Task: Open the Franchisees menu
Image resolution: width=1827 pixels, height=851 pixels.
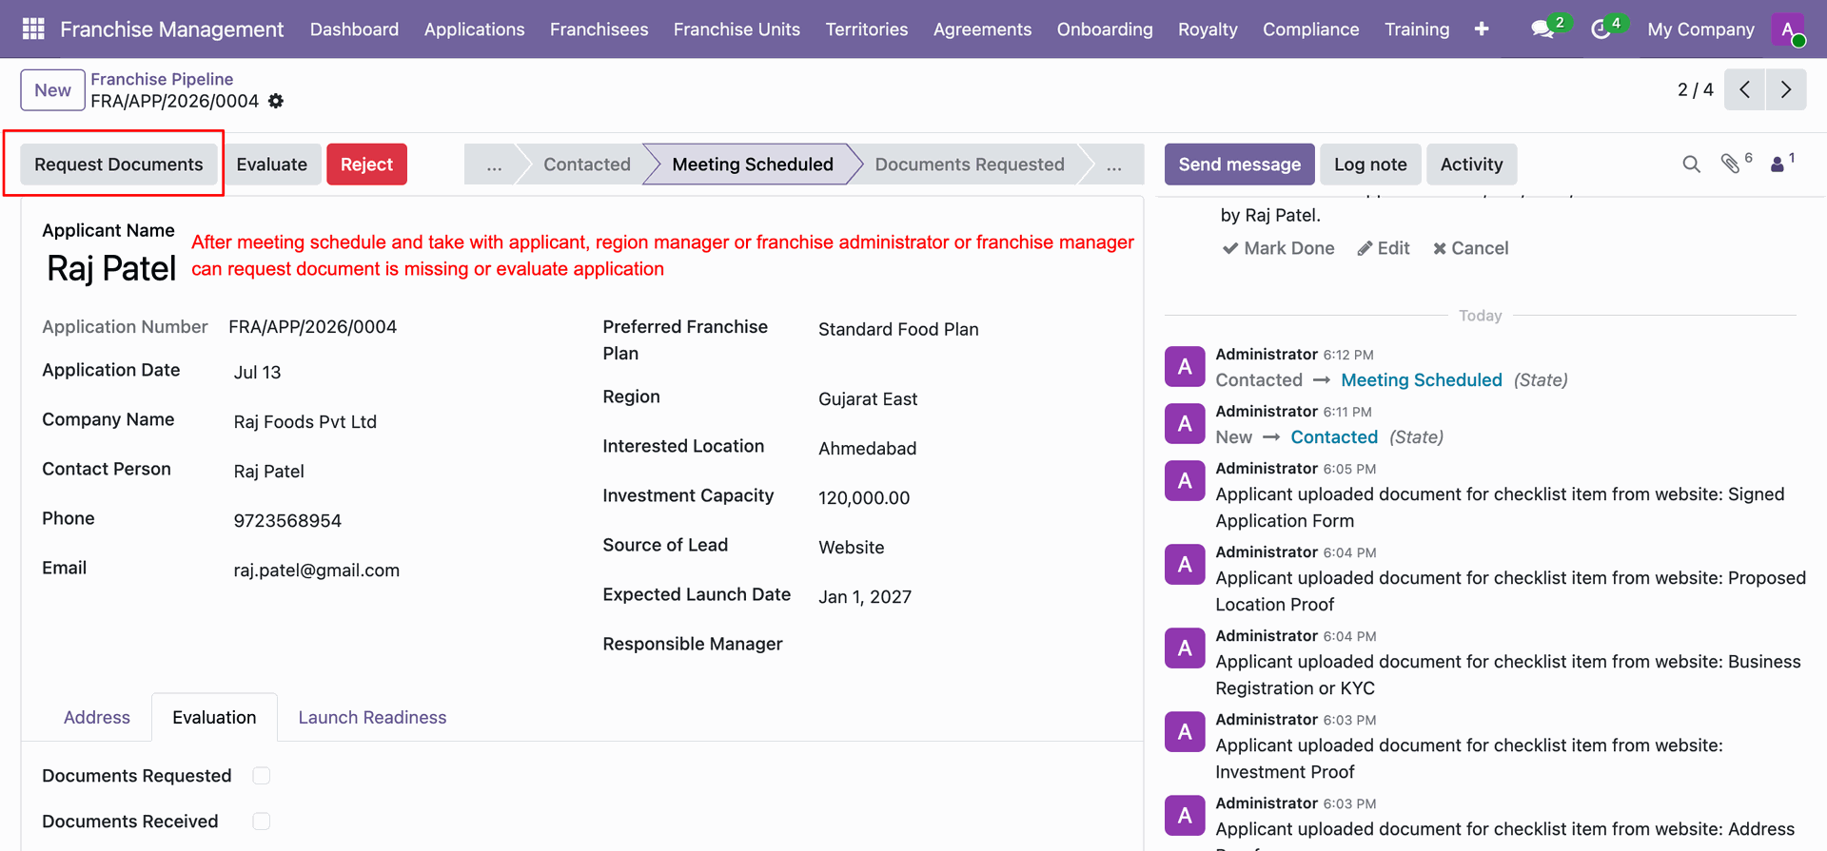Action: [x=599, y=29]
